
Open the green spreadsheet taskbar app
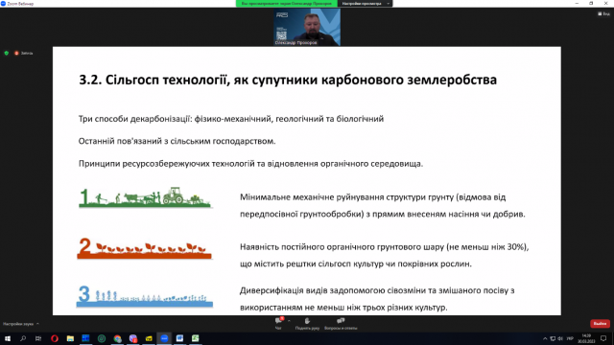tap(196, 338)
